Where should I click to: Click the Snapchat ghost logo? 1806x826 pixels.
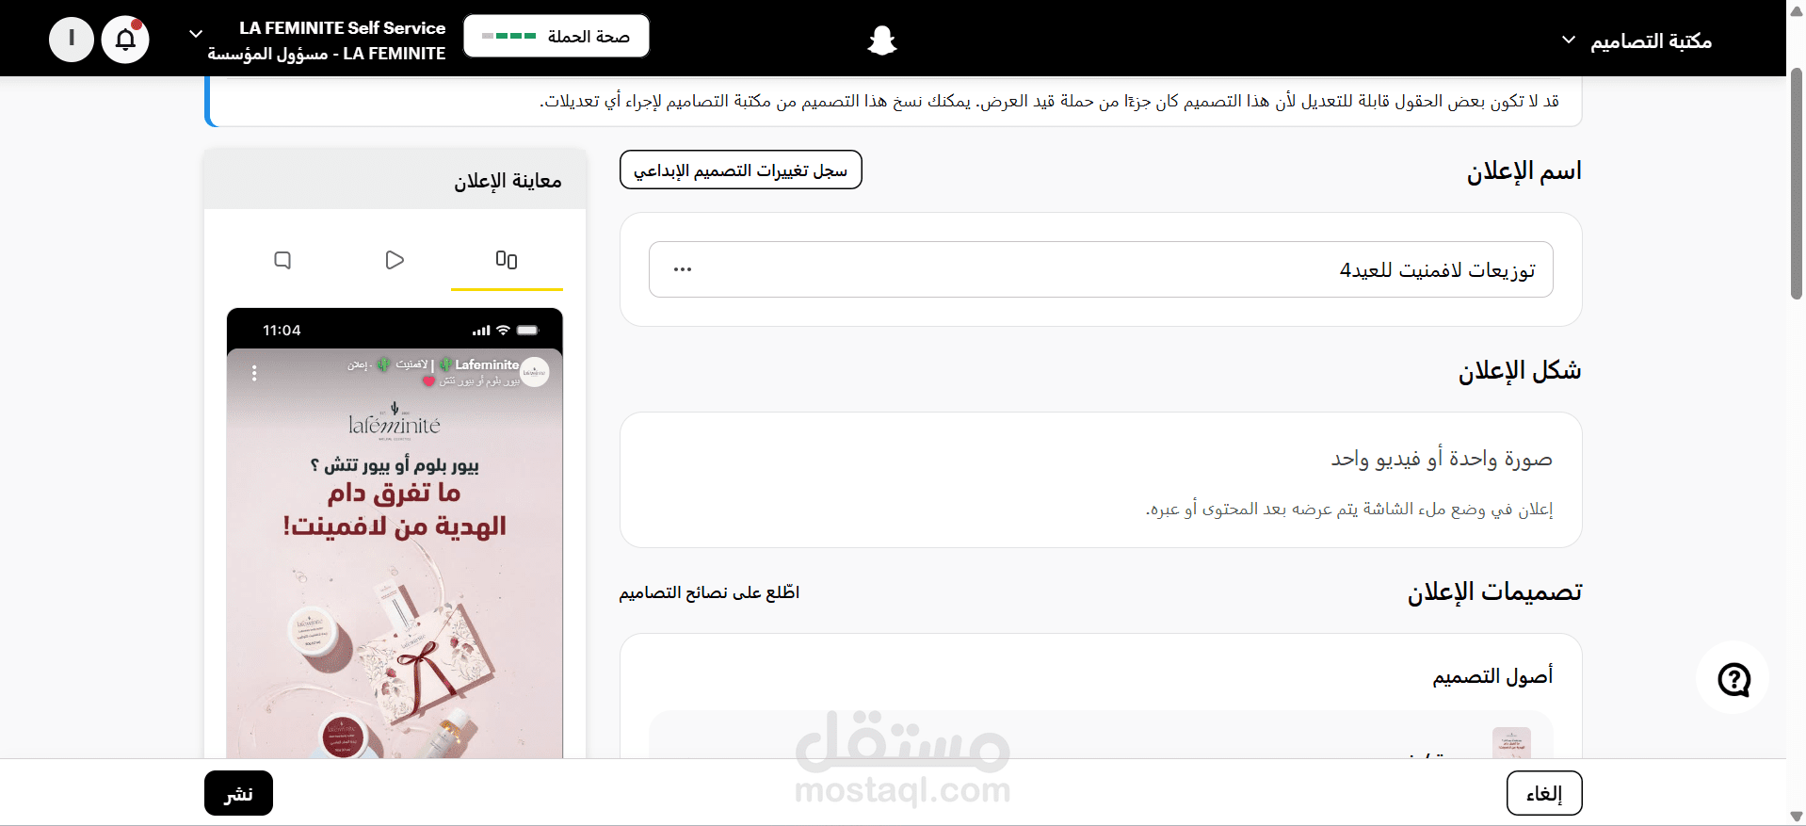coord(882,40)
